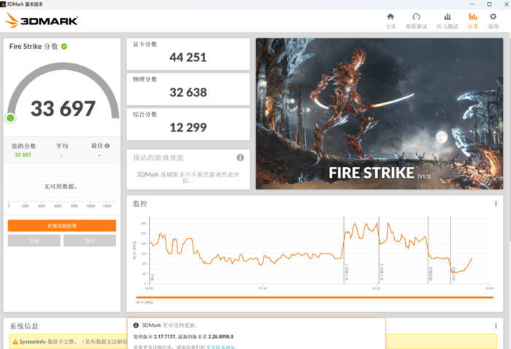Click the graphics score 44 251
The height and width of the screenshot is (349, 511).
pyautogui.click(x=188, y=58)
